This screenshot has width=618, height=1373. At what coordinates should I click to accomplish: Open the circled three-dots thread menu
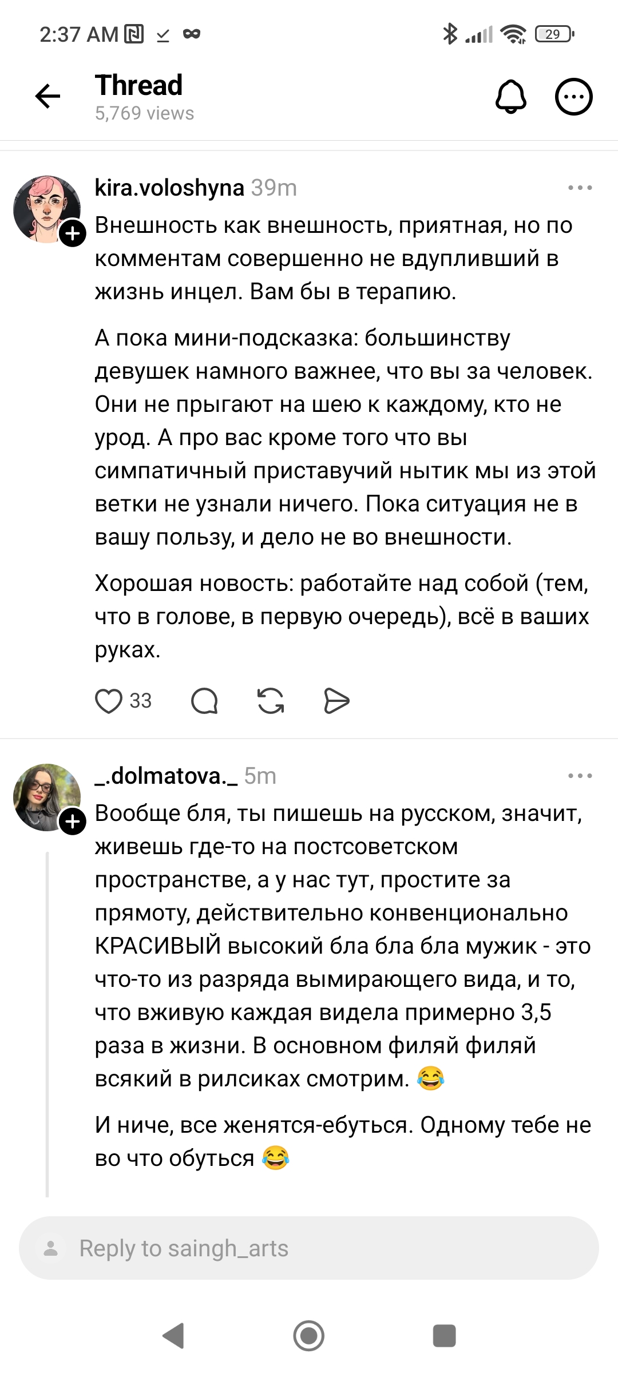(x=574, y=96)
